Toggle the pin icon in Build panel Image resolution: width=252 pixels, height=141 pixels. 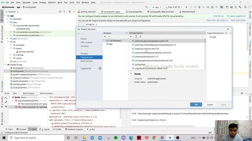6,102
